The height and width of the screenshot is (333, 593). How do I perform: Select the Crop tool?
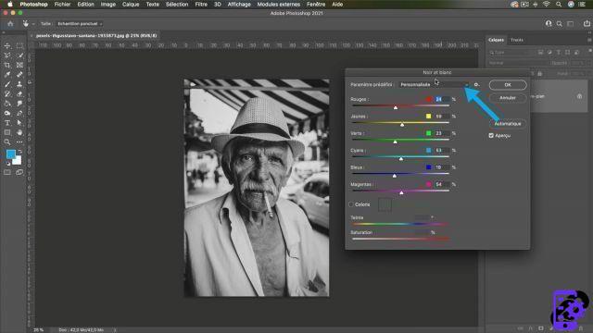click(7, 65)
